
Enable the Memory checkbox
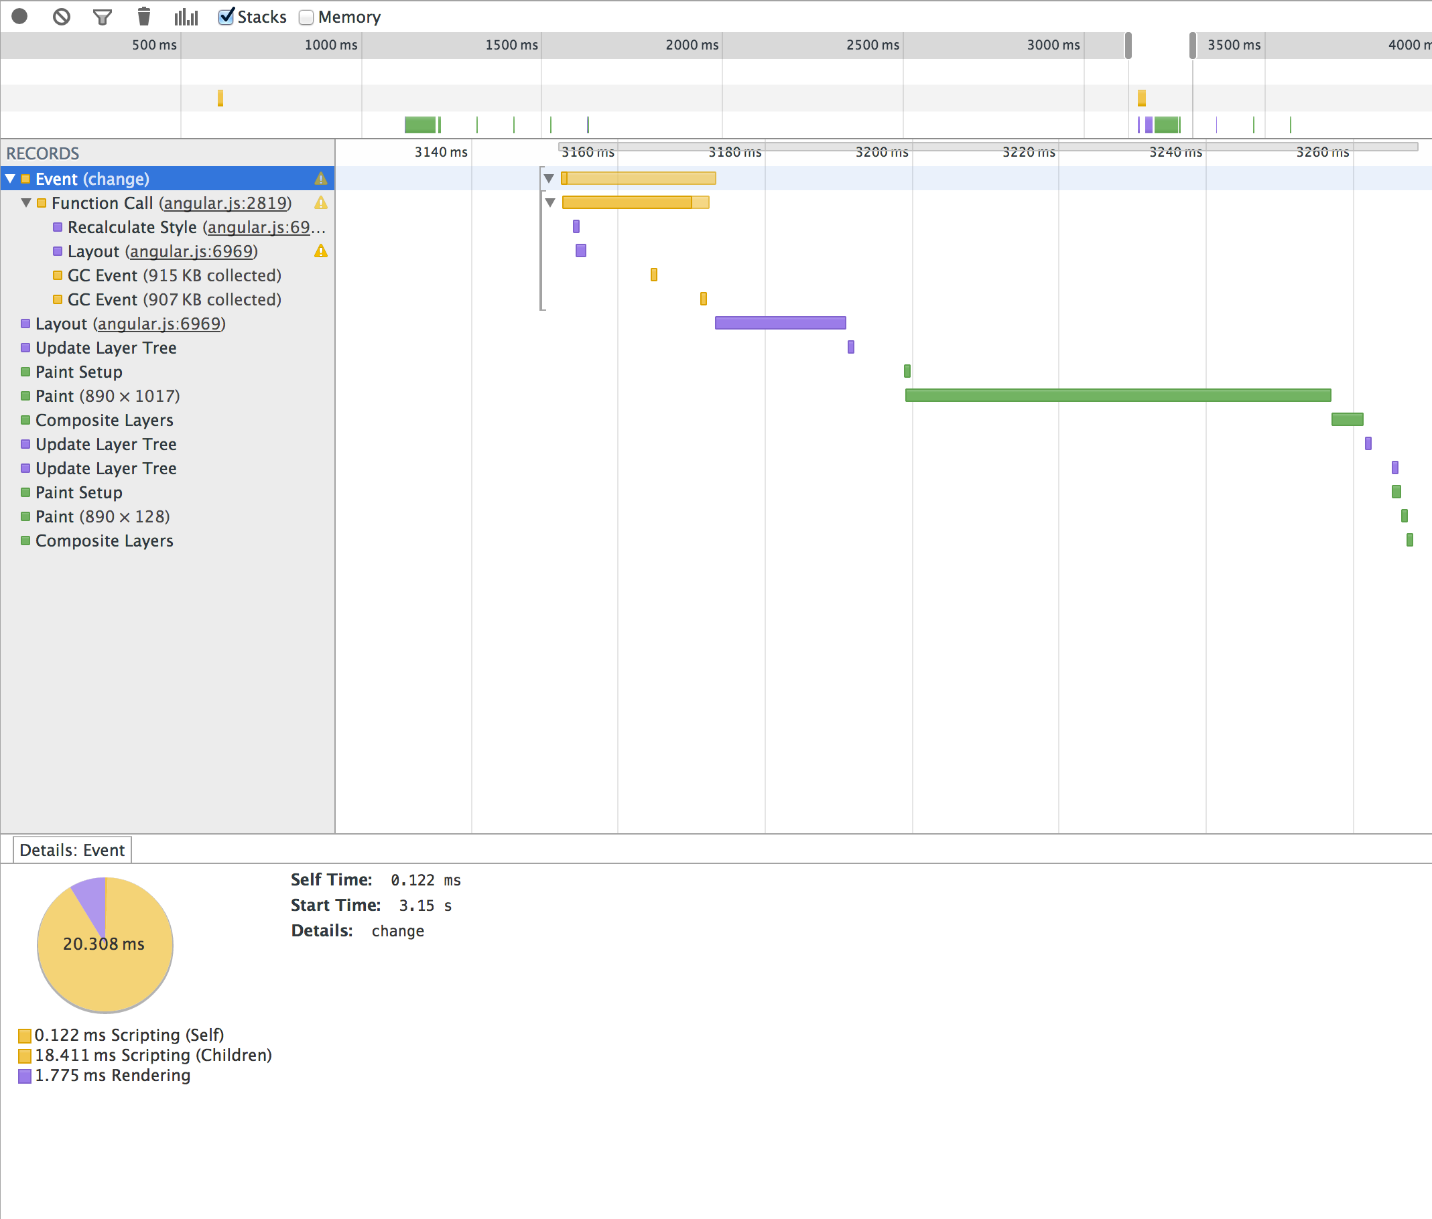tap(306, 17)
